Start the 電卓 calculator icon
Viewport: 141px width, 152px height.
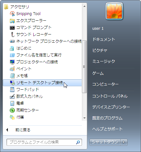pyautogui.click(x=12, y=103)
